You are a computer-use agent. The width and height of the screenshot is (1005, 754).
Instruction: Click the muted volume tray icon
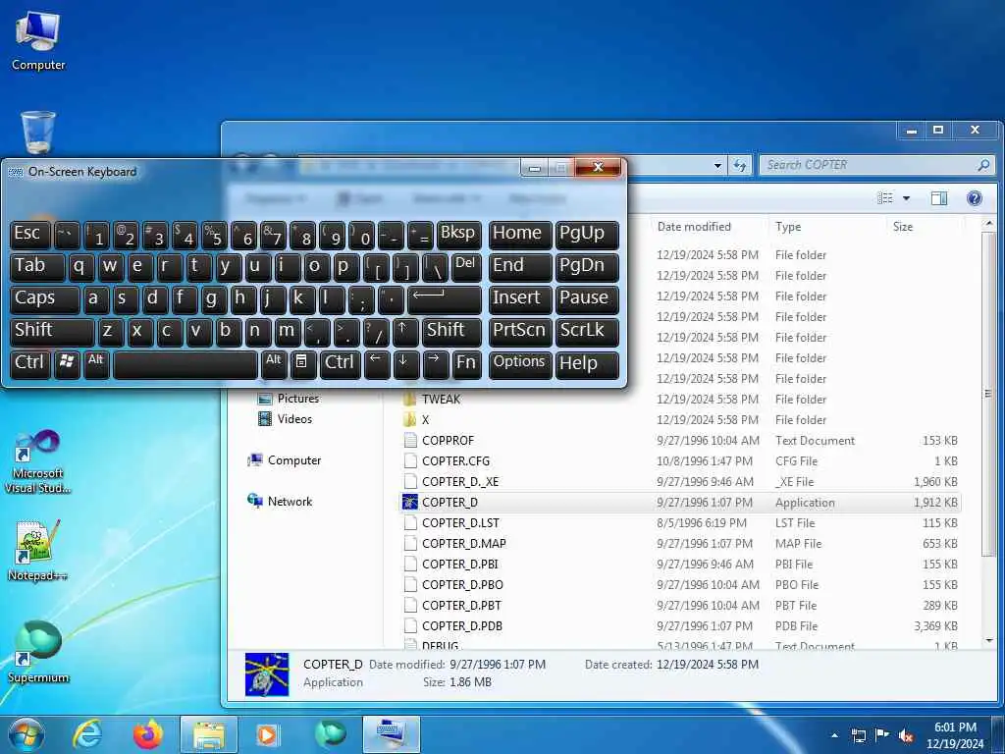tap(906, 735)
